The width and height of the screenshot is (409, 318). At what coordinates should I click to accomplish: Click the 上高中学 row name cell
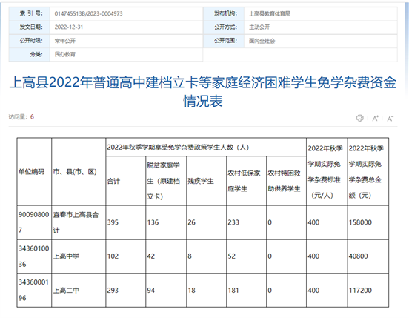click(x=79, y=256)
